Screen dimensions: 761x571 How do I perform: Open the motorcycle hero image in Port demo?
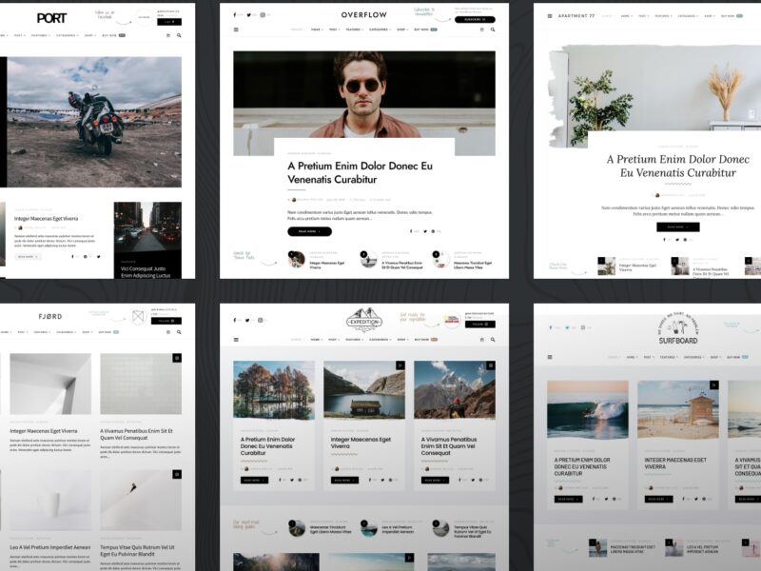click(94, 122)
